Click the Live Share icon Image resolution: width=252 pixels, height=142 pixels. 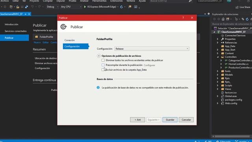(x=237, y=7)
